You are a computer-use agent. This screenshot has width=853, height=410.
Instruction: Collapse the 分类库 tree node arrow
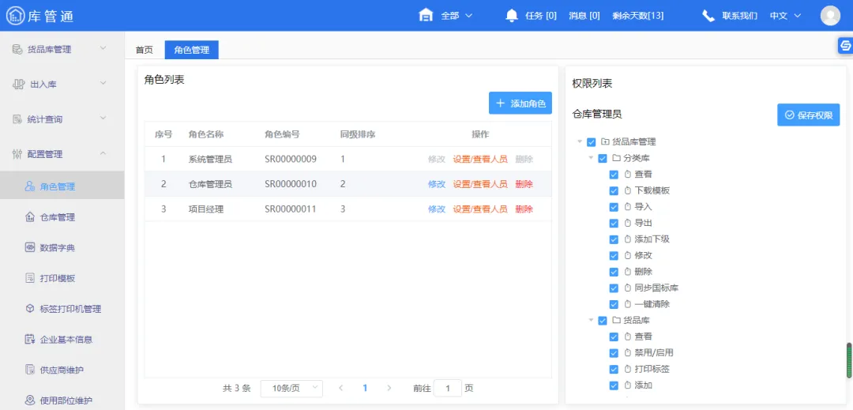pos(591,158)
